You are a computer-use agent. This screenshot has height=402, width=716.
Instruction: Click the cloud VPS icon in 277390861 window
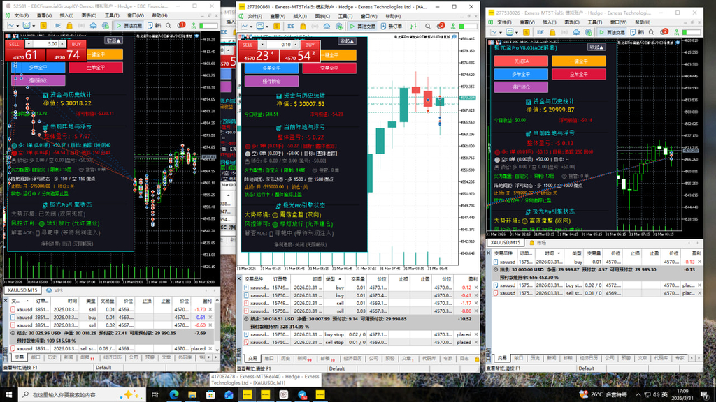(327, 27)
